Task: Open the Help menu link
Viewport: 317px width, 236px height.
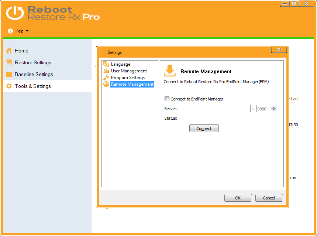Action: 20,31
